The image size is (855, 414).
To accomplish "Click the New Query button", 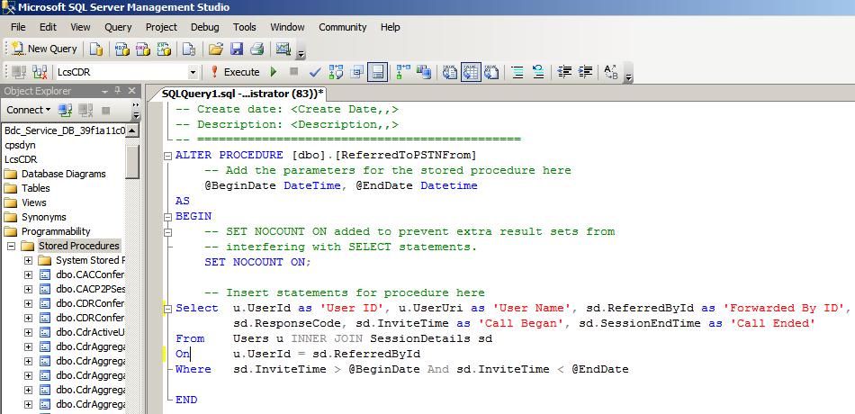I will tap(45, 49).
